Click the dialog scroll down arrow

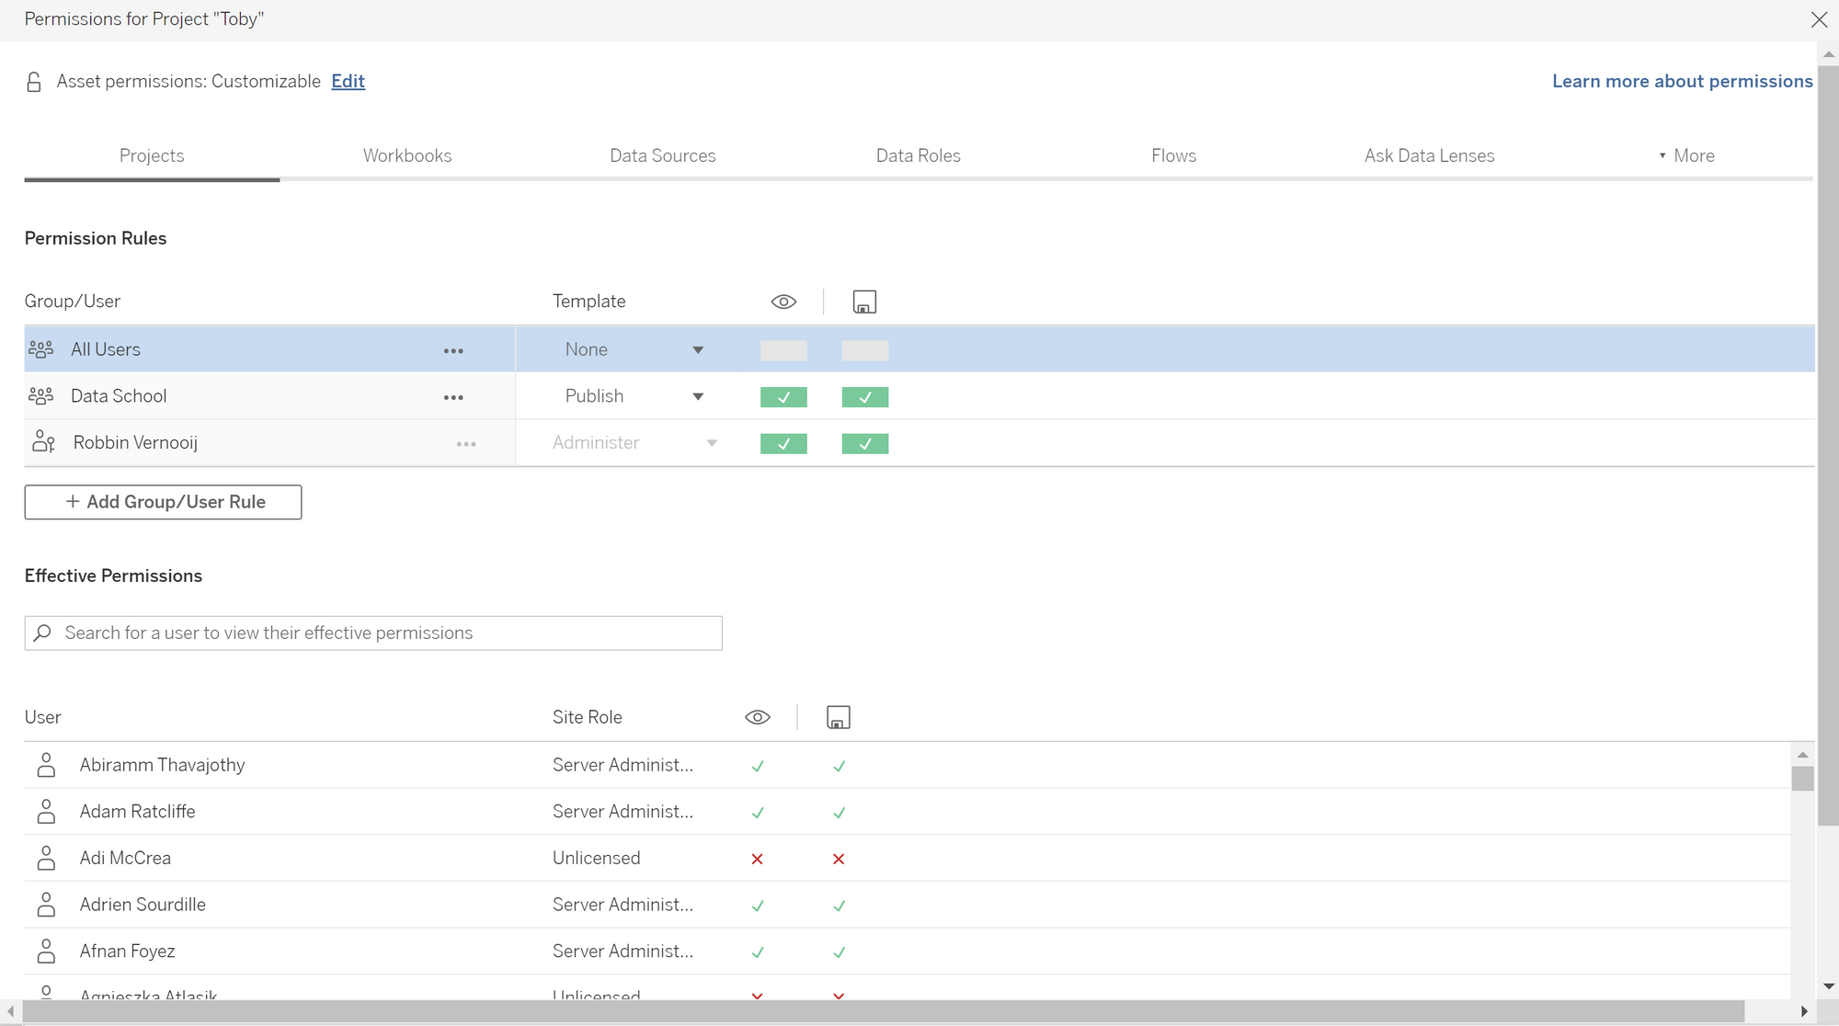[1828, 986]
